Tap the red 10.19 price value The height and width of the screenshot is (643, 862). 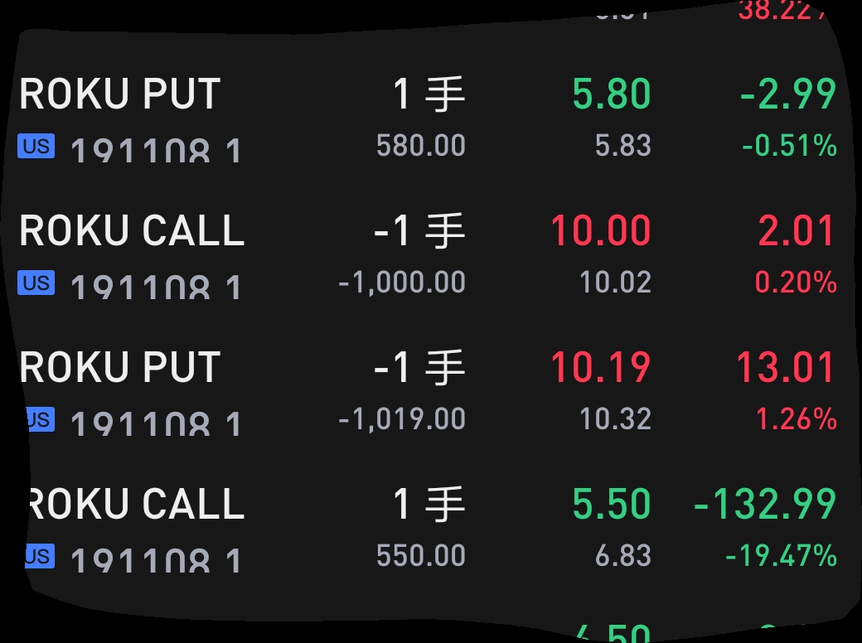click(601, 367)
